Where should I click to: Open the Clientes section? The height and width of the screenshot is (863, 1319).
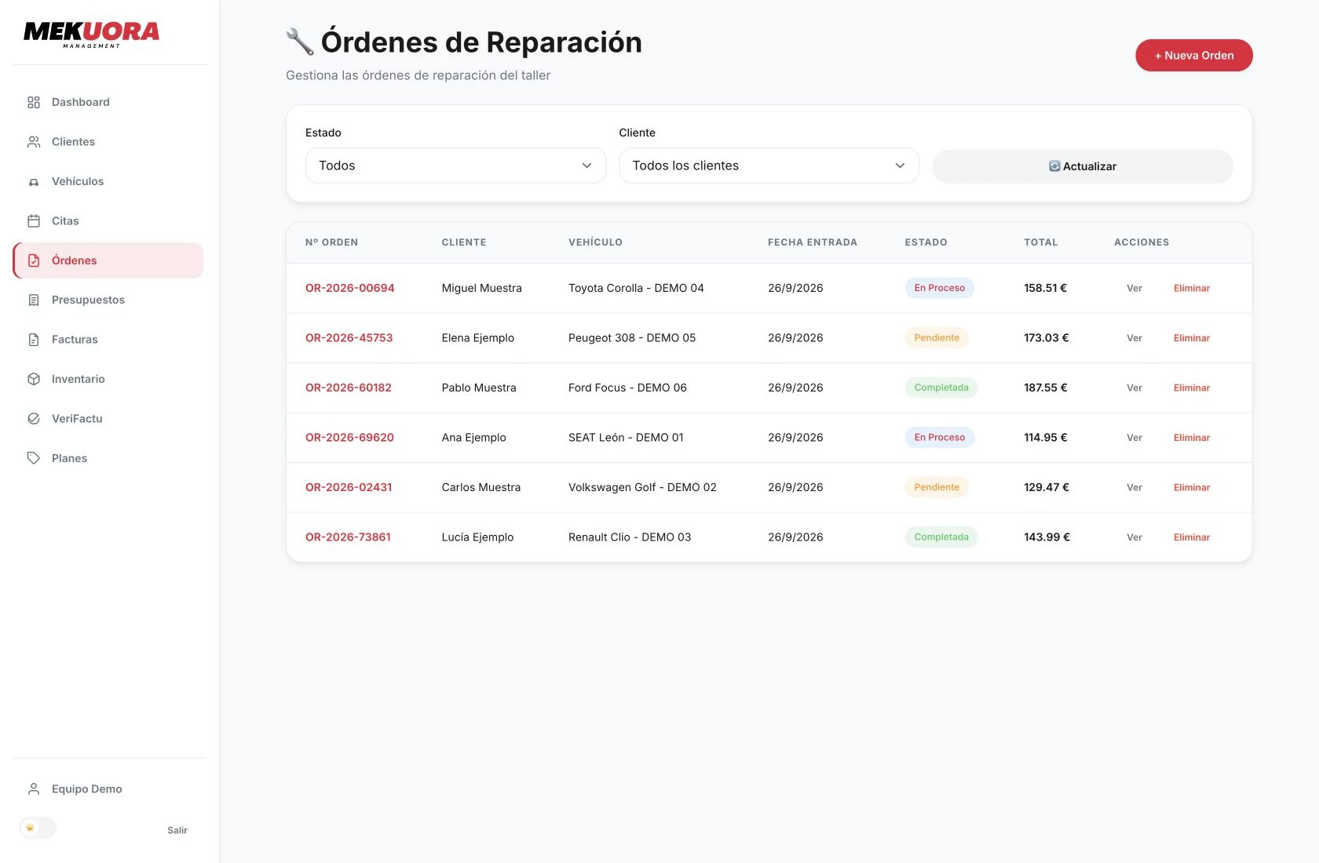pyautogui.click(x=108, y=142)
